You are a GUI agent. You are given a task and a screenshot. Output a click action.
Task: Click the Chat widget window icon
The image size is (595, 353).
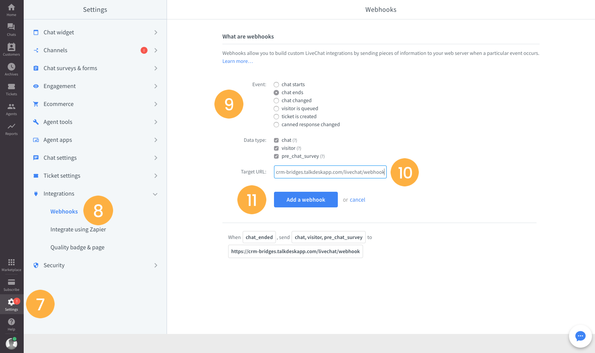click(36, 32)
